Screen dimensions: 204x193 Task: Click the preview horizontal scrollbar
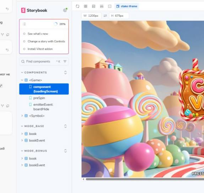pyautogui.click(x=145, y=179)
